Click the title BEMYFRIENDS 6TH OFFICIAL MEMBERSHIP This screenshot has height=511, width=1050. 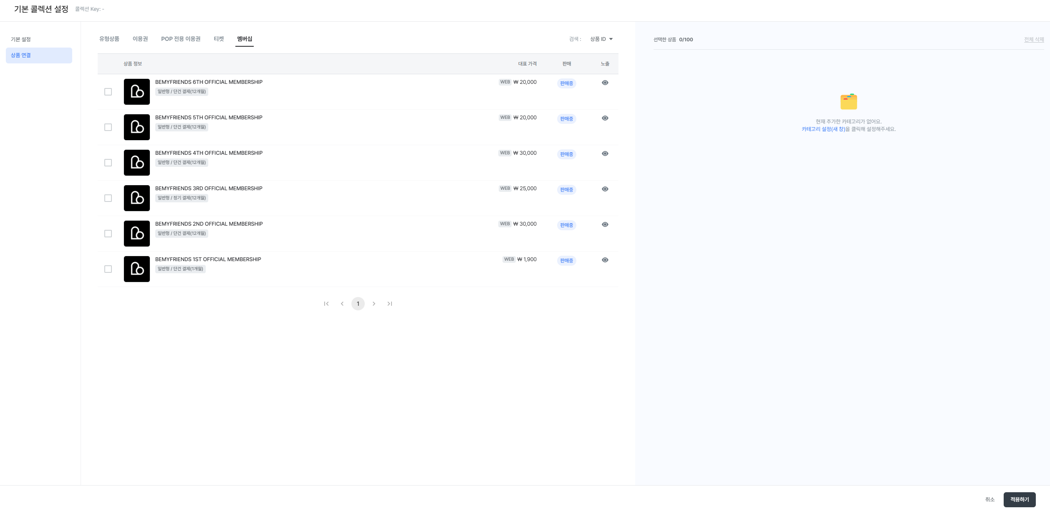click(x=209, y=82)
